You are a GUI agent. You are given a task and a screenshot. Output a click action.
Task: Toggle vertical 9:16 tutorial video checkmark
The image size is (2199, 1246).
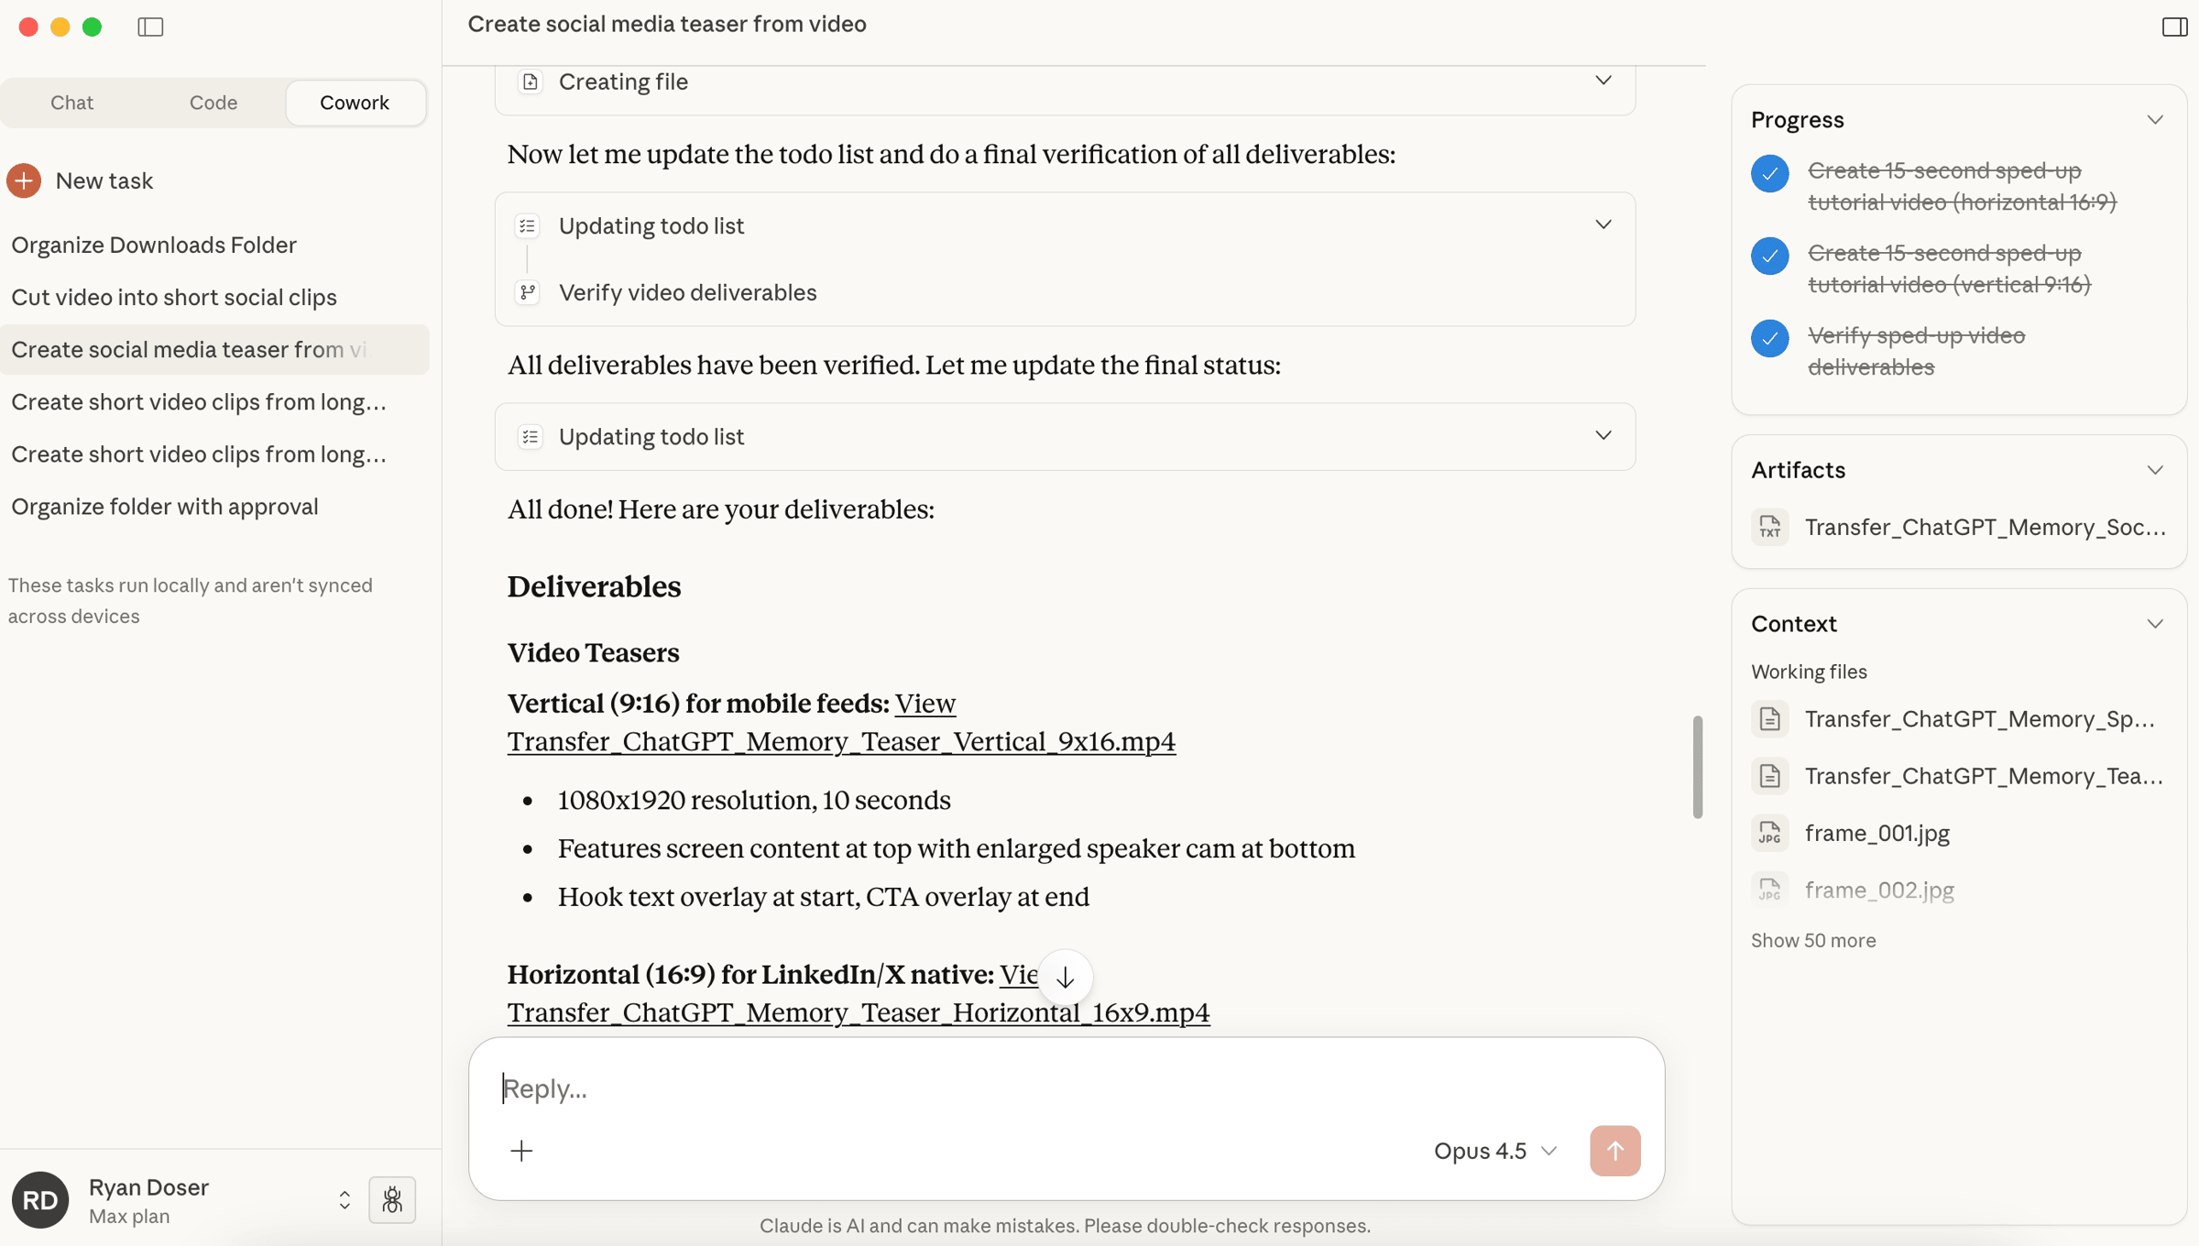1769,256
